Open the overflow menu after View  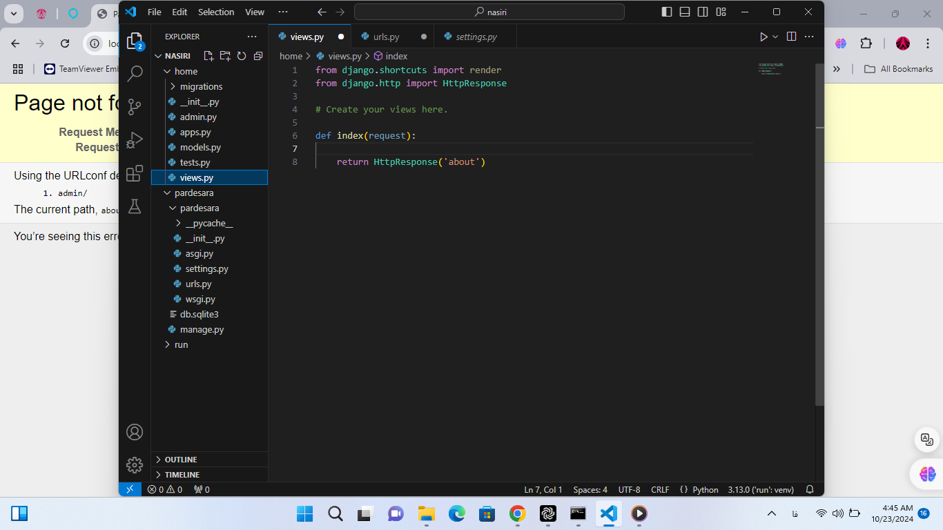(283, 12)
